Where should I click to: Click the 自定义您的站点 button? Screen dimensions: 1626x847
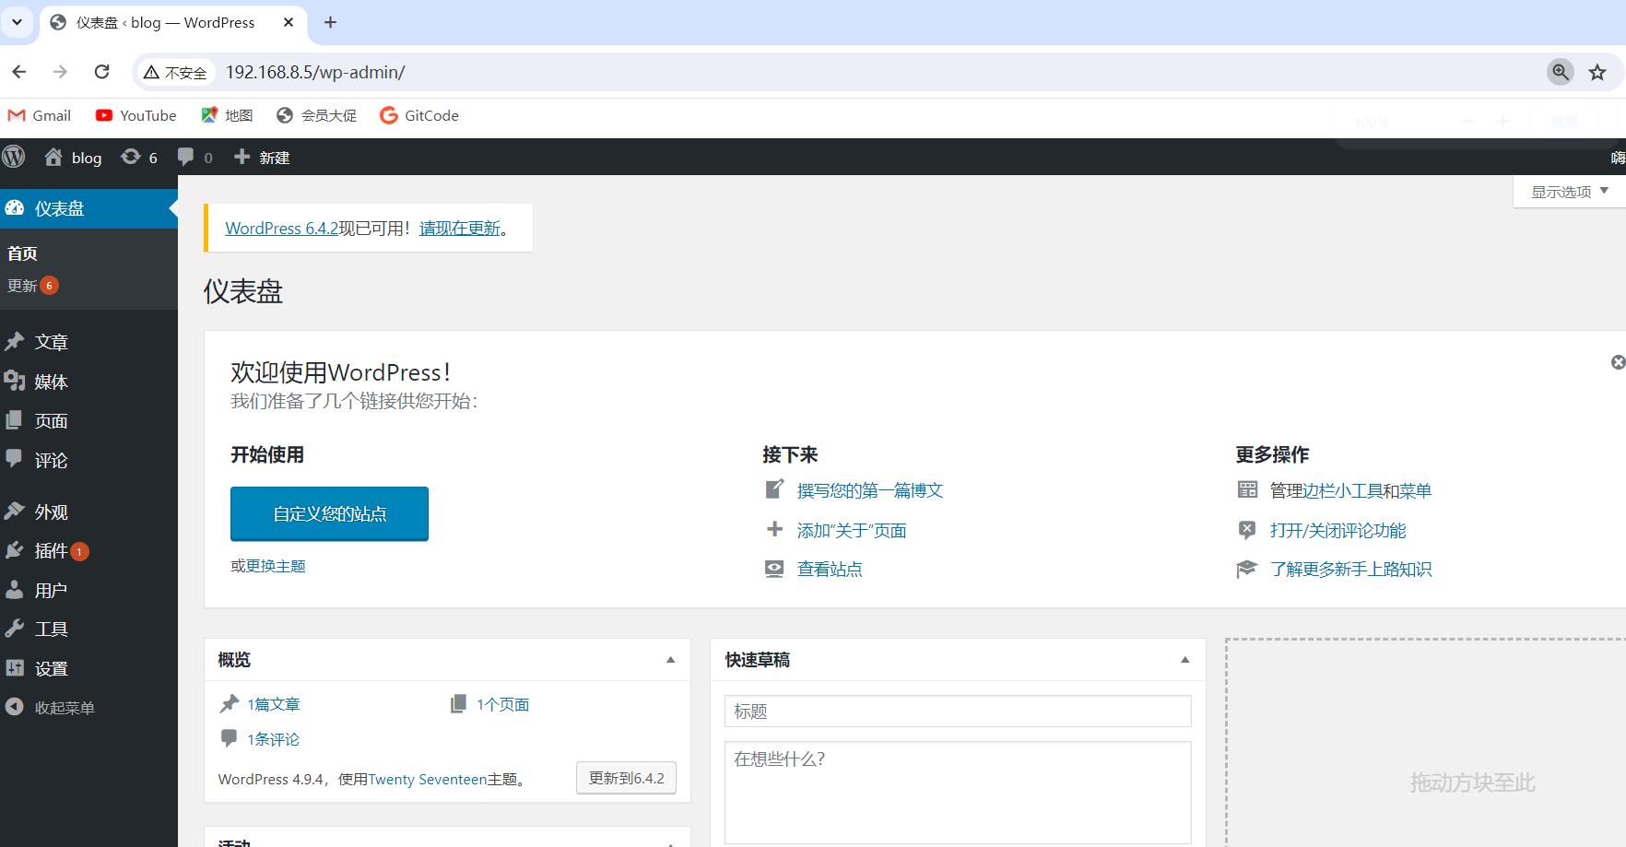[x=329, y=513]
